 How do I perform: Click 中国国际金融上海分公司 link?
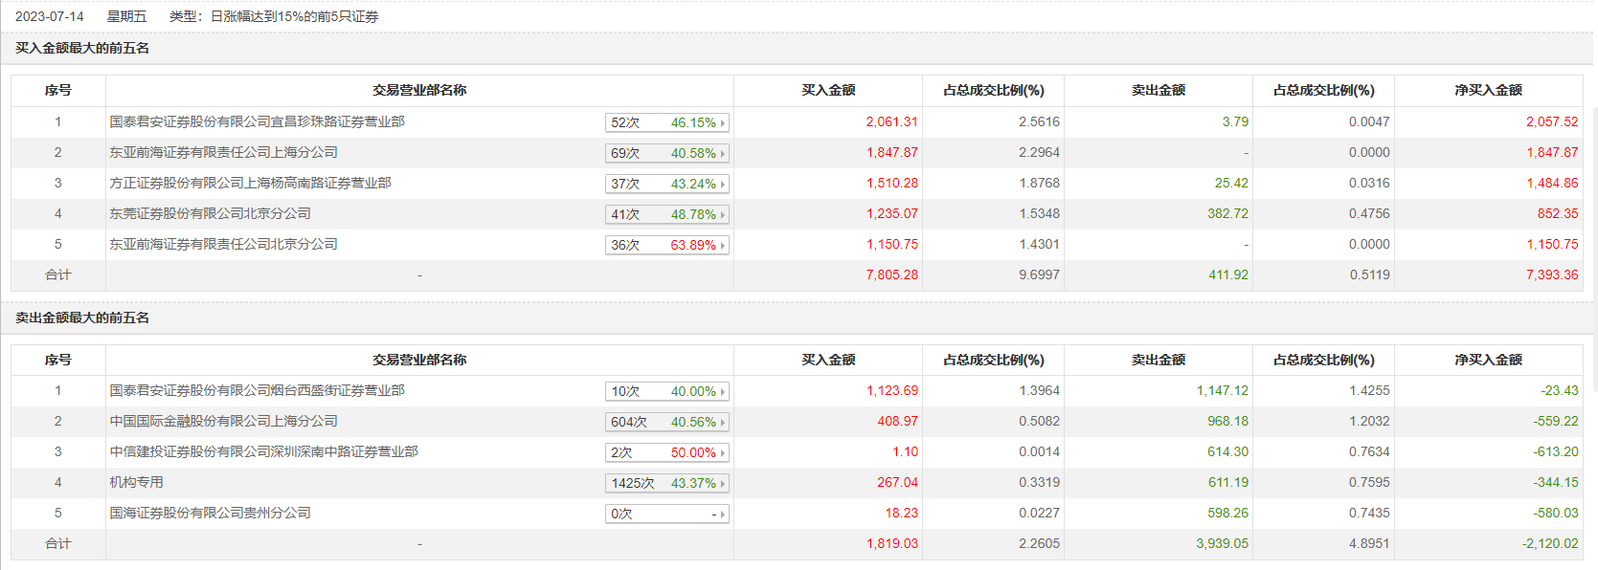223,421
